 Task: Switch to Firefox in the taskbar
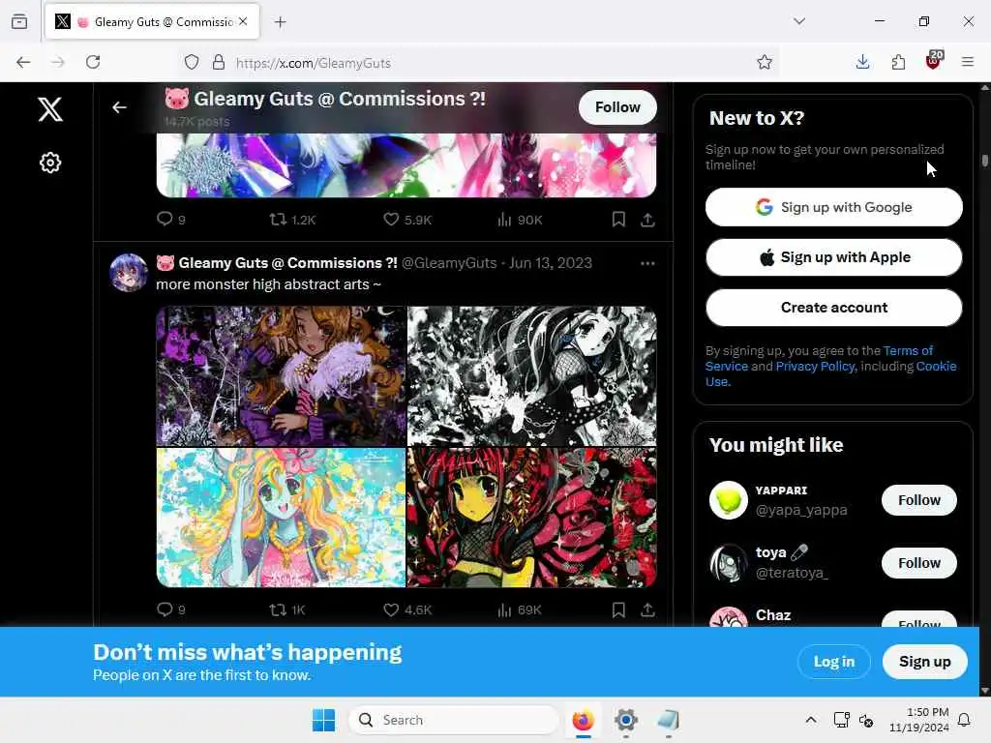[x=583, y=720]
